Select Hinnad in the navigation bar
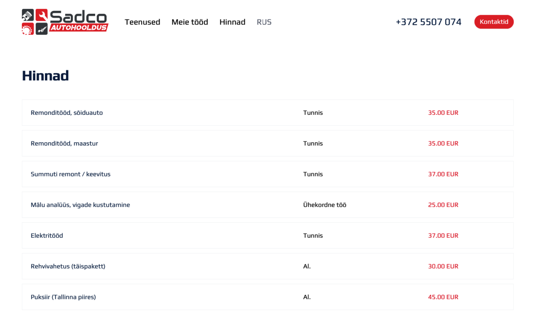 click(x=232, y=22)
